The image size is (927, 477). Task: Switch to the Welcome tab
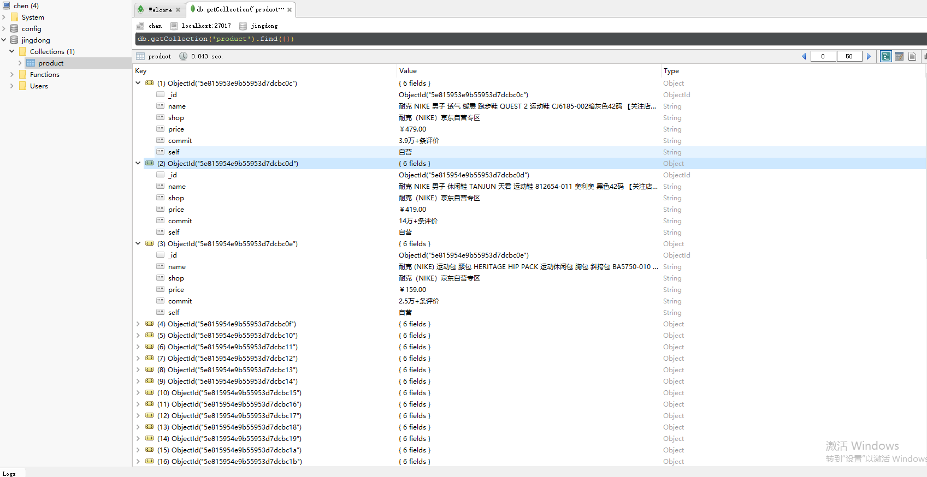(160, 10)
